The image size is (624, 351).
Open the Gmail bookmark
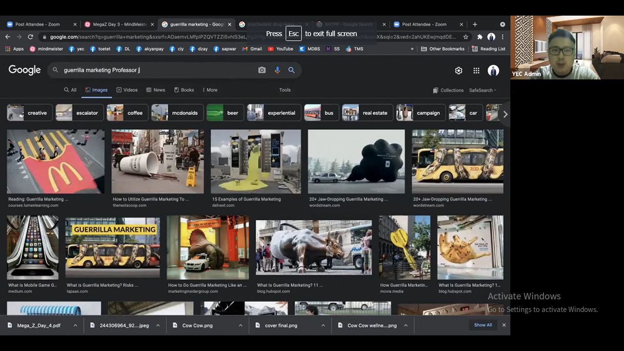[252, 49]
